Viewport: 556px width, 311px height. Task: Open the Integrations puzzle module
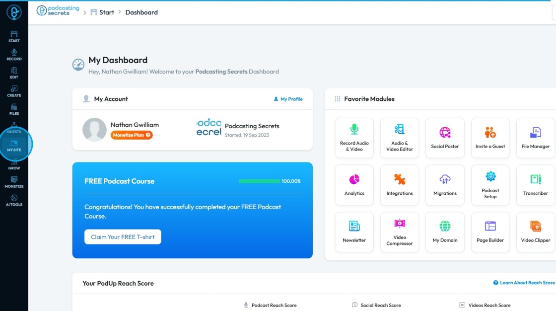coord(400,185)
